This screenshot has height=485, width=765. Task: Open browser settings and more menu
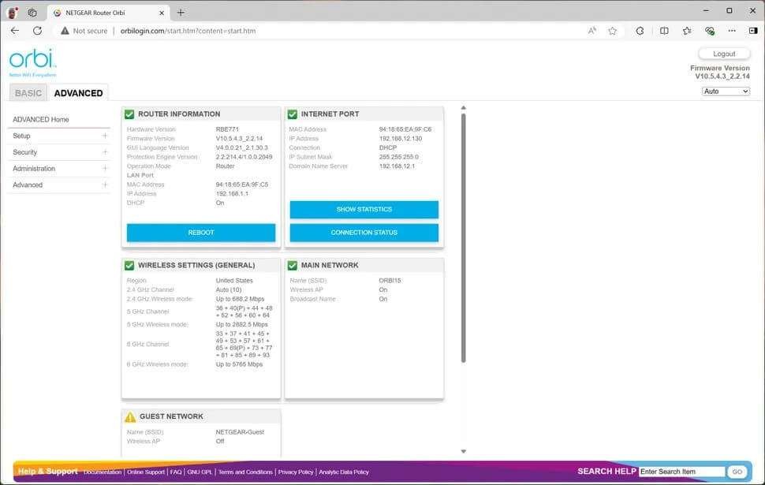tap(732, 31)
